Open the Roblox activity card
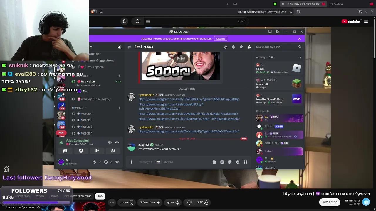376x211 pixels. [278, 69]
